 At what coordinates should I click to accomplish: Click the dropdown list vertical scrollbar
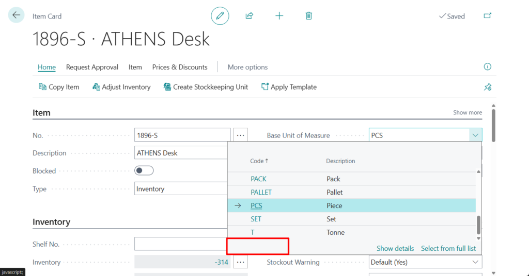[x=478, y=225]
